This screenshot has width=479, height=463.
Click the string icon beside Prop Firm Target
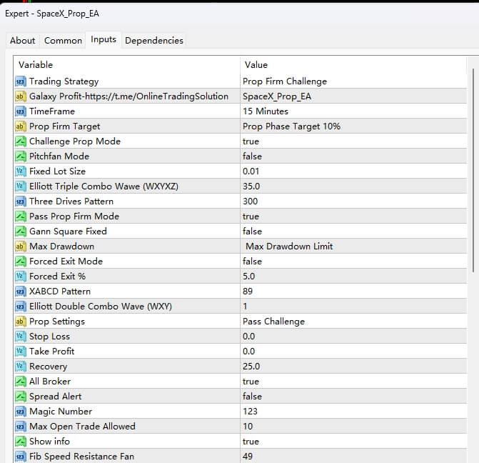tap(20, 126)
